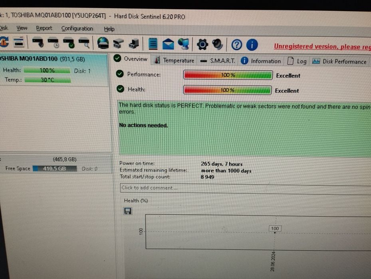
Task: Click the 'Click to add comment' field
Action: tap(245, 189)
